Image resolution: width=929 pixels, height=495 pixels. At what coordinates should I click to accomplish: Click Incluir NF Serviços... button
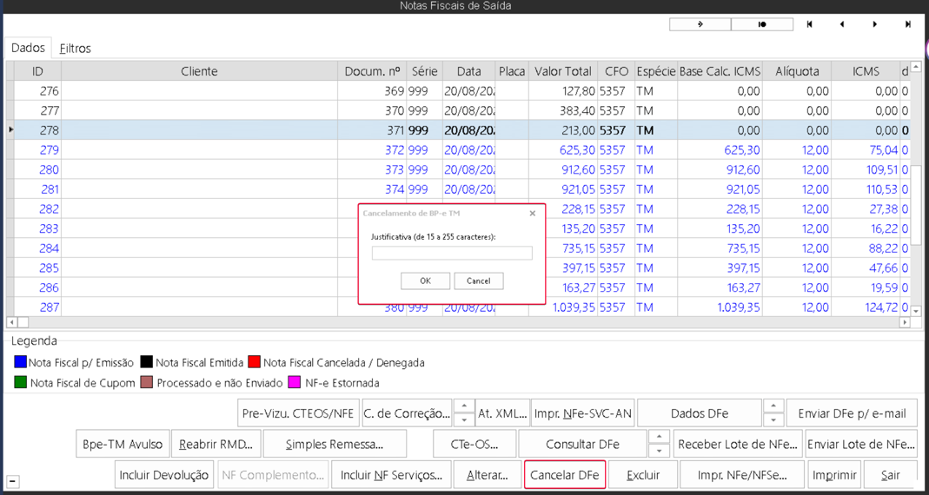[392, 475]
